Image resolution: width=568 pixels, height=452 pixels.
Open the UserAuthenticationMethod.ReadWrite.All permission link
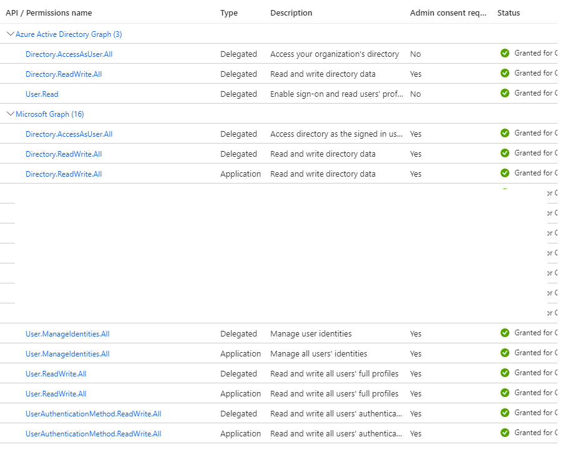point(94,413)
